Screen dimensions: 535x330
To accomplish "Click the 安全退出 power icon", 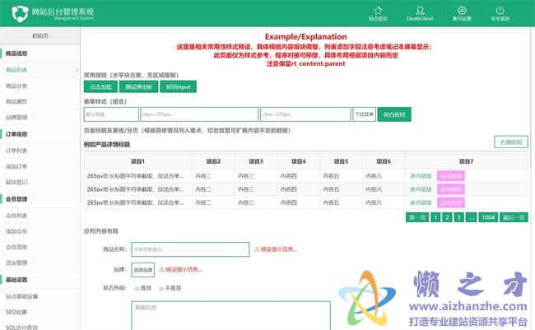I will (500, 10).
